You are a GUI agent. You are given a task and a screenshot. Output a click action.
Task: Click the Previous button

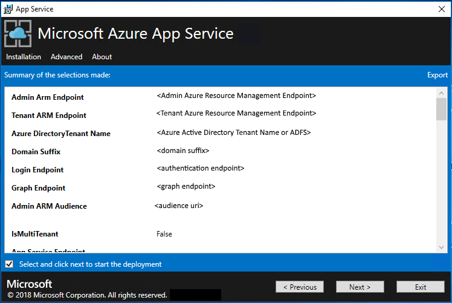pos(300,287)
